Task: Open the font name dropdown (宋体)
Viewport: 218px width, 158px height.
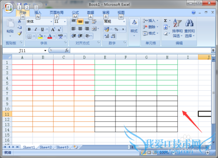Action: pos(51,22)
